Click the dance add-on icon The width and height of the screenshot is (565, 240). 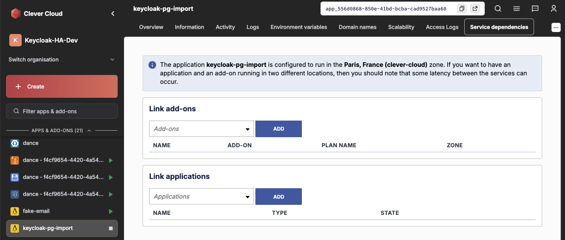(x=15, y=143)
